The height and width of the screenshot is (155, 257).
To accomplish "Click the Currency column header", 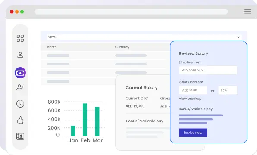I will coord(122,47).
